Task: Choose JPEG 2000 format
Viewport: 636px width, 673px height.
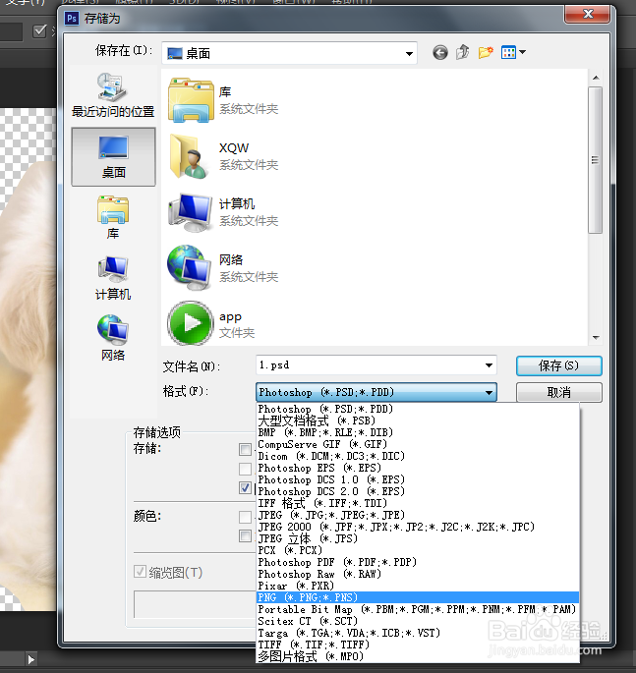Action: (418, 527)
